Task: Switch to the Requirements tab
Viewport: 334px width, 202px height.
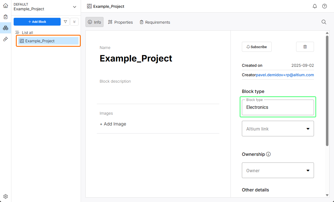Action: [155, 22]
